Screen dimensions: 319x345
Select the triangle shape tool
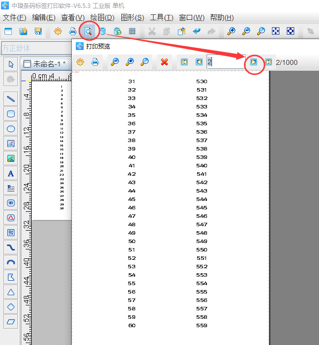(11, 292)
